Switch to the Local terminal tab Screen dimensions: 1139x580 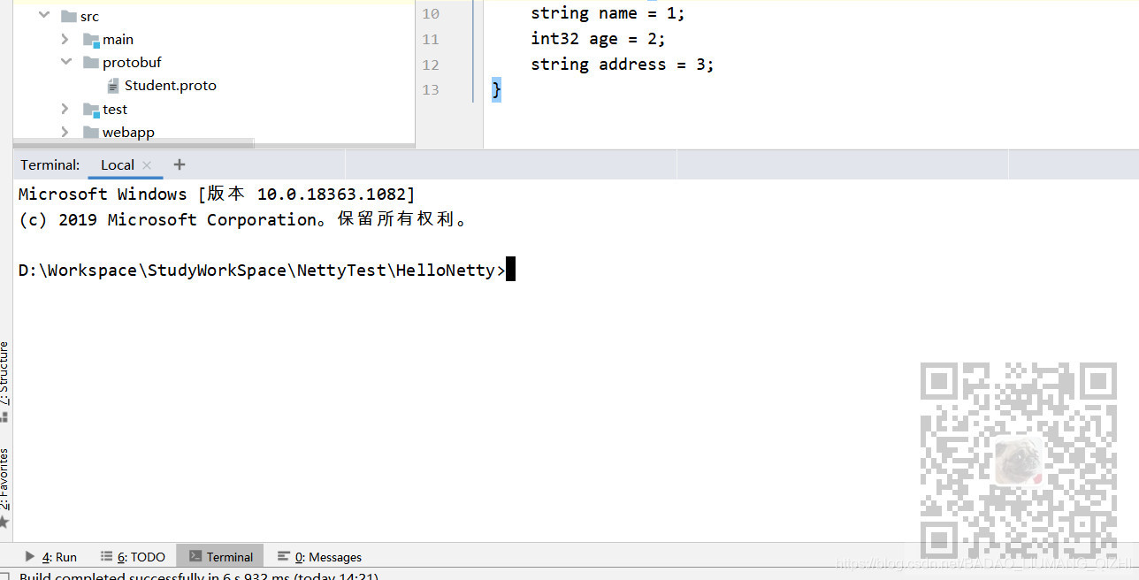tap(116, 164)
